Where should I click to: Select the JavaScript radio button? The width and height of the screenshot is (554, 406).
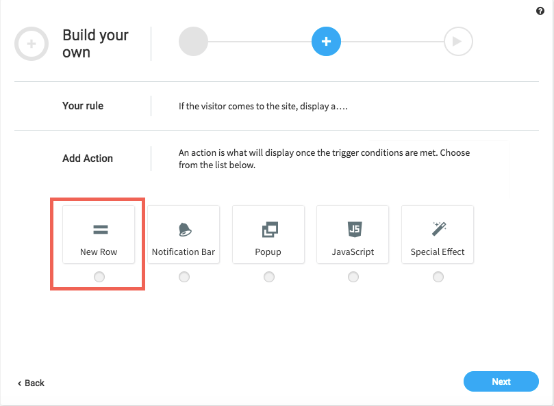[353, 277]
